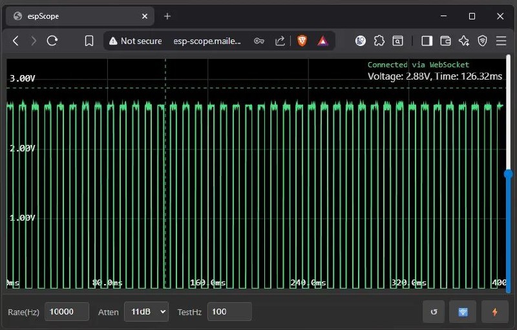Minimize the browser window
517x330 pixels.
pyautogui.click(x=444, y=16)
